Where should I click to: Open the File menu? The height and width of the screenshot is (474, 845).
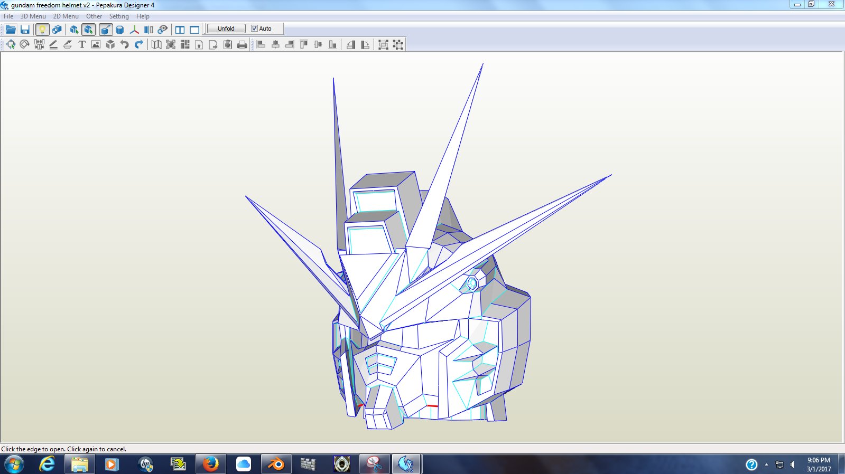coord(8,16)
